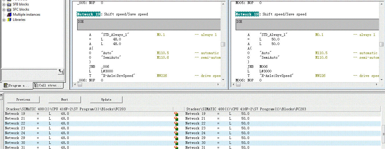Select the Network 22 row with value 50.0

[x=282, y=124]
